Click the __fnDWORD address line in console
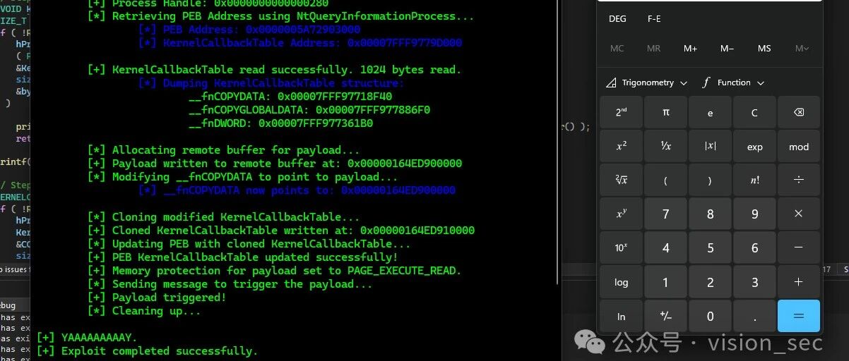Viewport: 849px width, 361px height. pos(281,123)
